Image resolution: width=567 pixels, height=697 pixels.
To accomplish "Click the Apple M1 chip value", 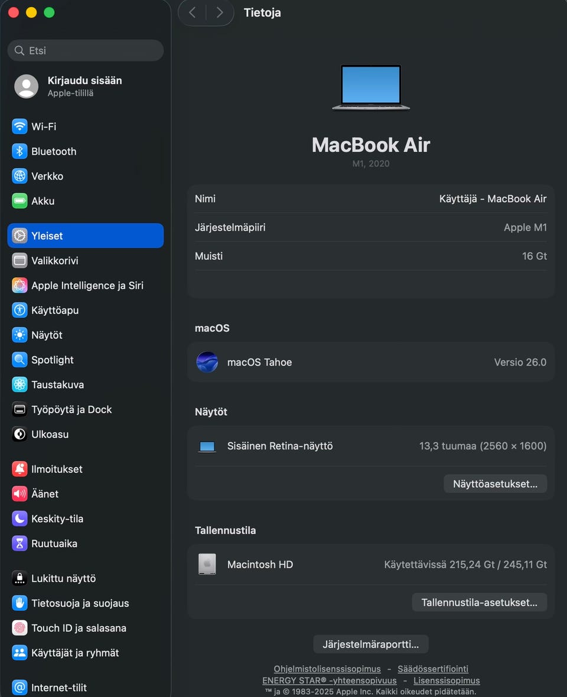I will tap(525, 227).
